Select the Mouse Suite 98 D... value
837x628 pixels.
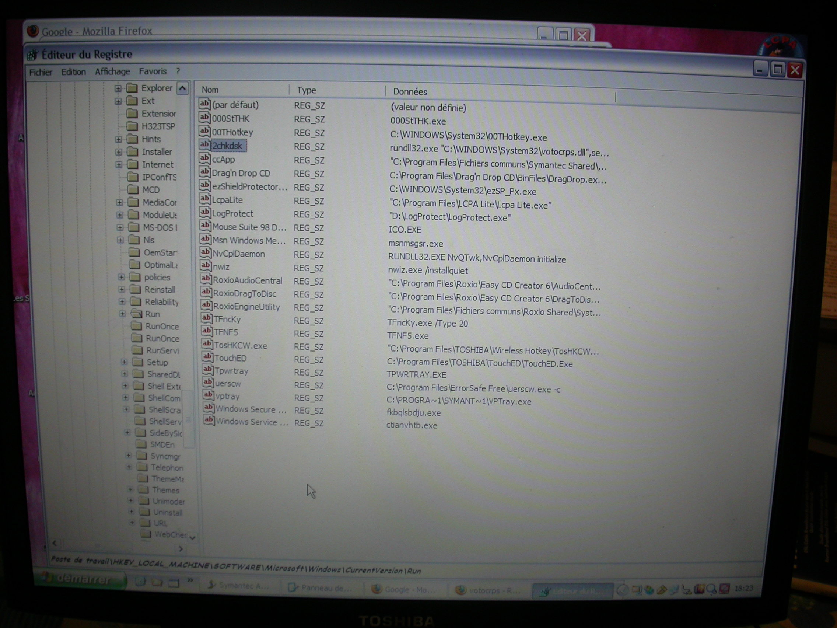coord(249,227)
